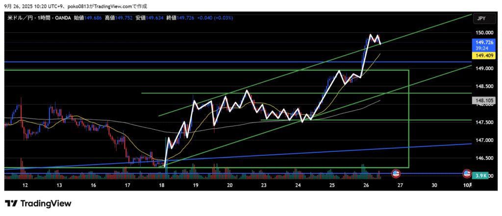Image resolution: width=502 pixels, height=216 pixels.
Task: Click the current price label 149.726
Action: click(481, 43)
